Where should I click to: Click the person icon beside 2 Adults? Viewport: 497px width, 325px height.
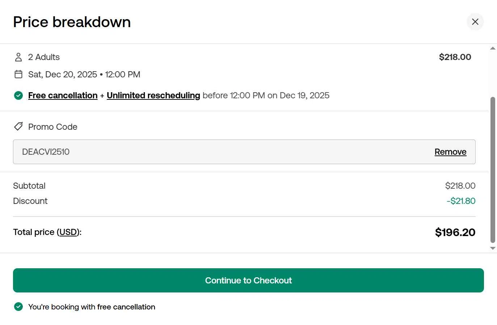(x=18, y=57)
